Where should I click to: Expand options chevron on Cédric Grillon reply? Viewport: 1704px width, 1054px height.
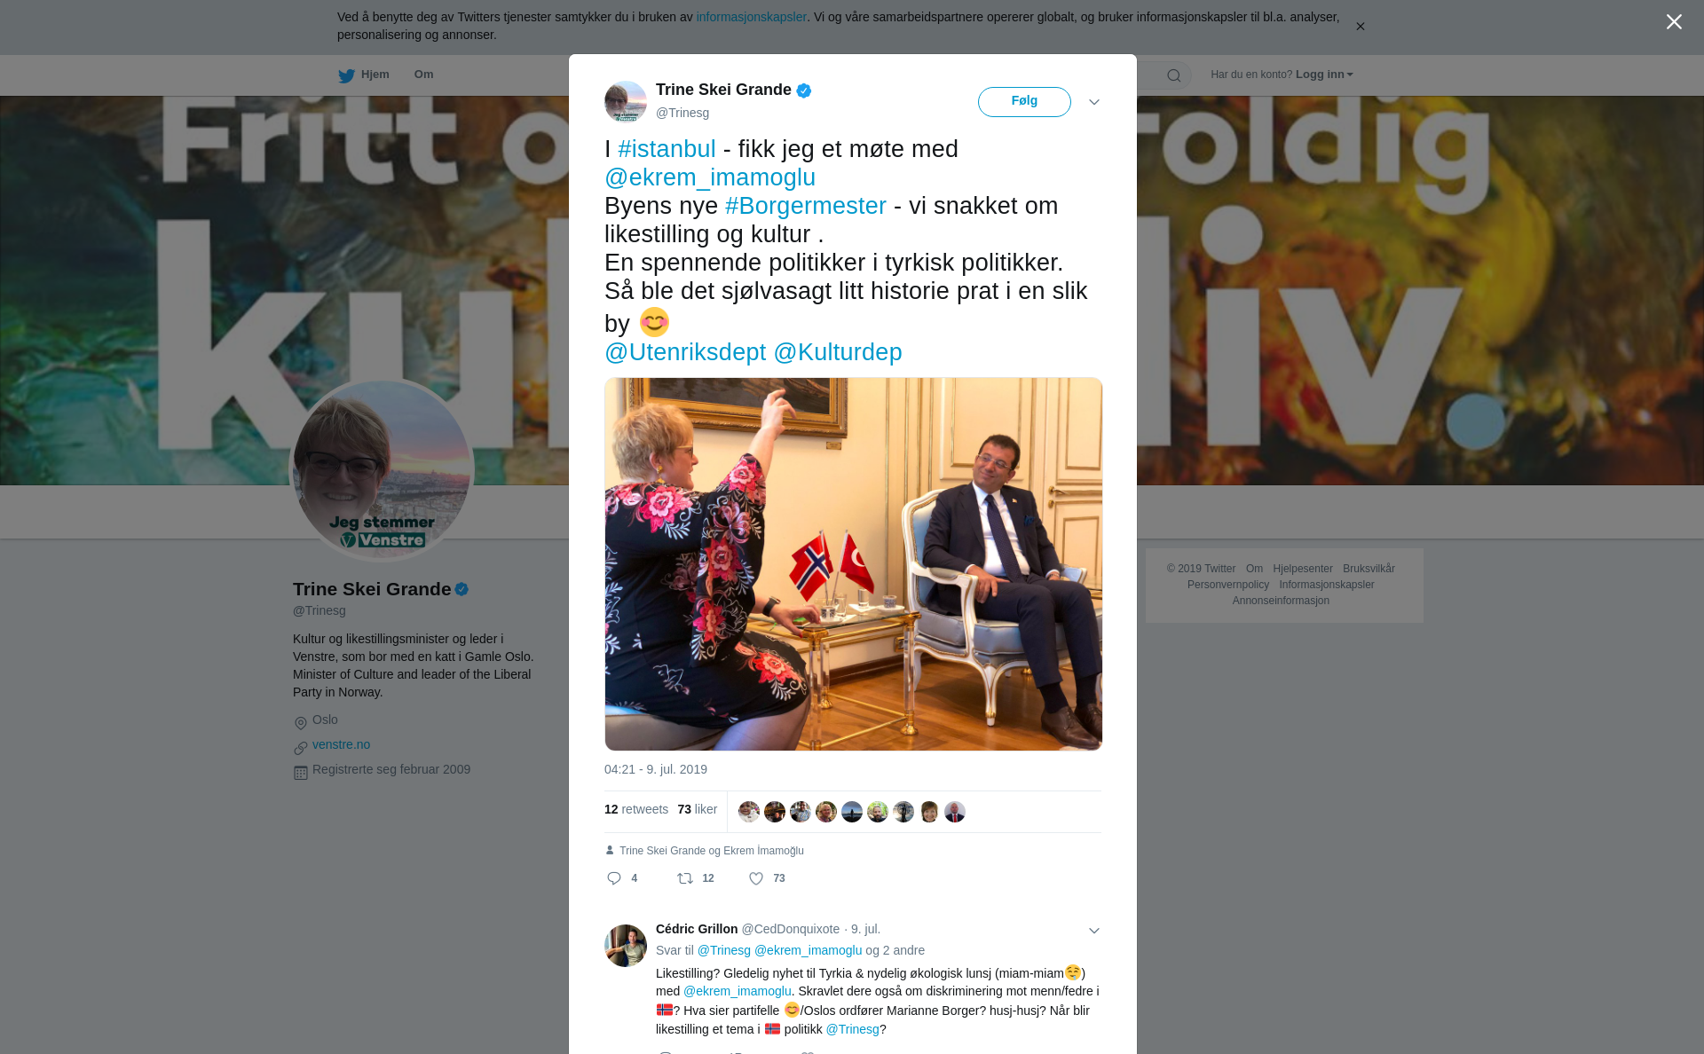[1094, 931]
